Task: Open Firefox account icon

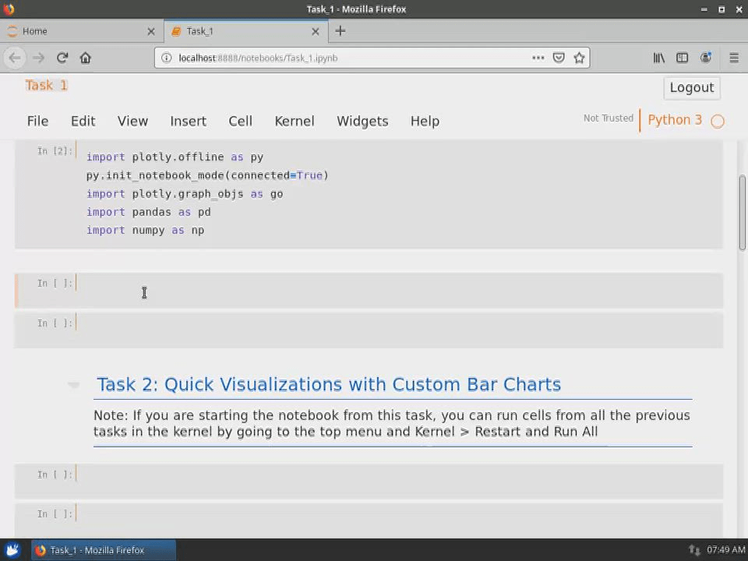Action: tap(706, 58)
